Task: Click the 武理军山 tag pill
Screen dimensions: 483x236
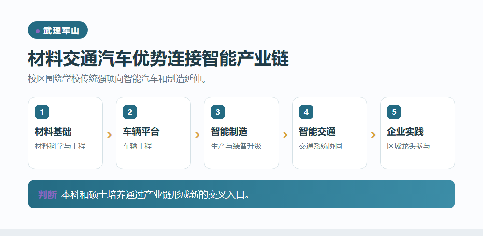Action: 58,30
